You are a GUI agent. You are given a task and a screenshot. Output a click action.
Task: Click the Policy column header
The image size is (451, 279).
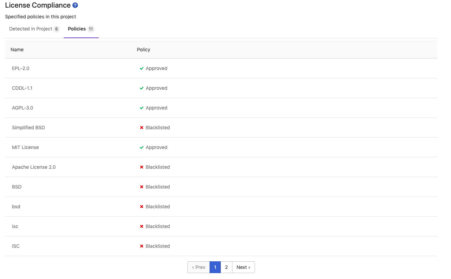coord(143,50)
